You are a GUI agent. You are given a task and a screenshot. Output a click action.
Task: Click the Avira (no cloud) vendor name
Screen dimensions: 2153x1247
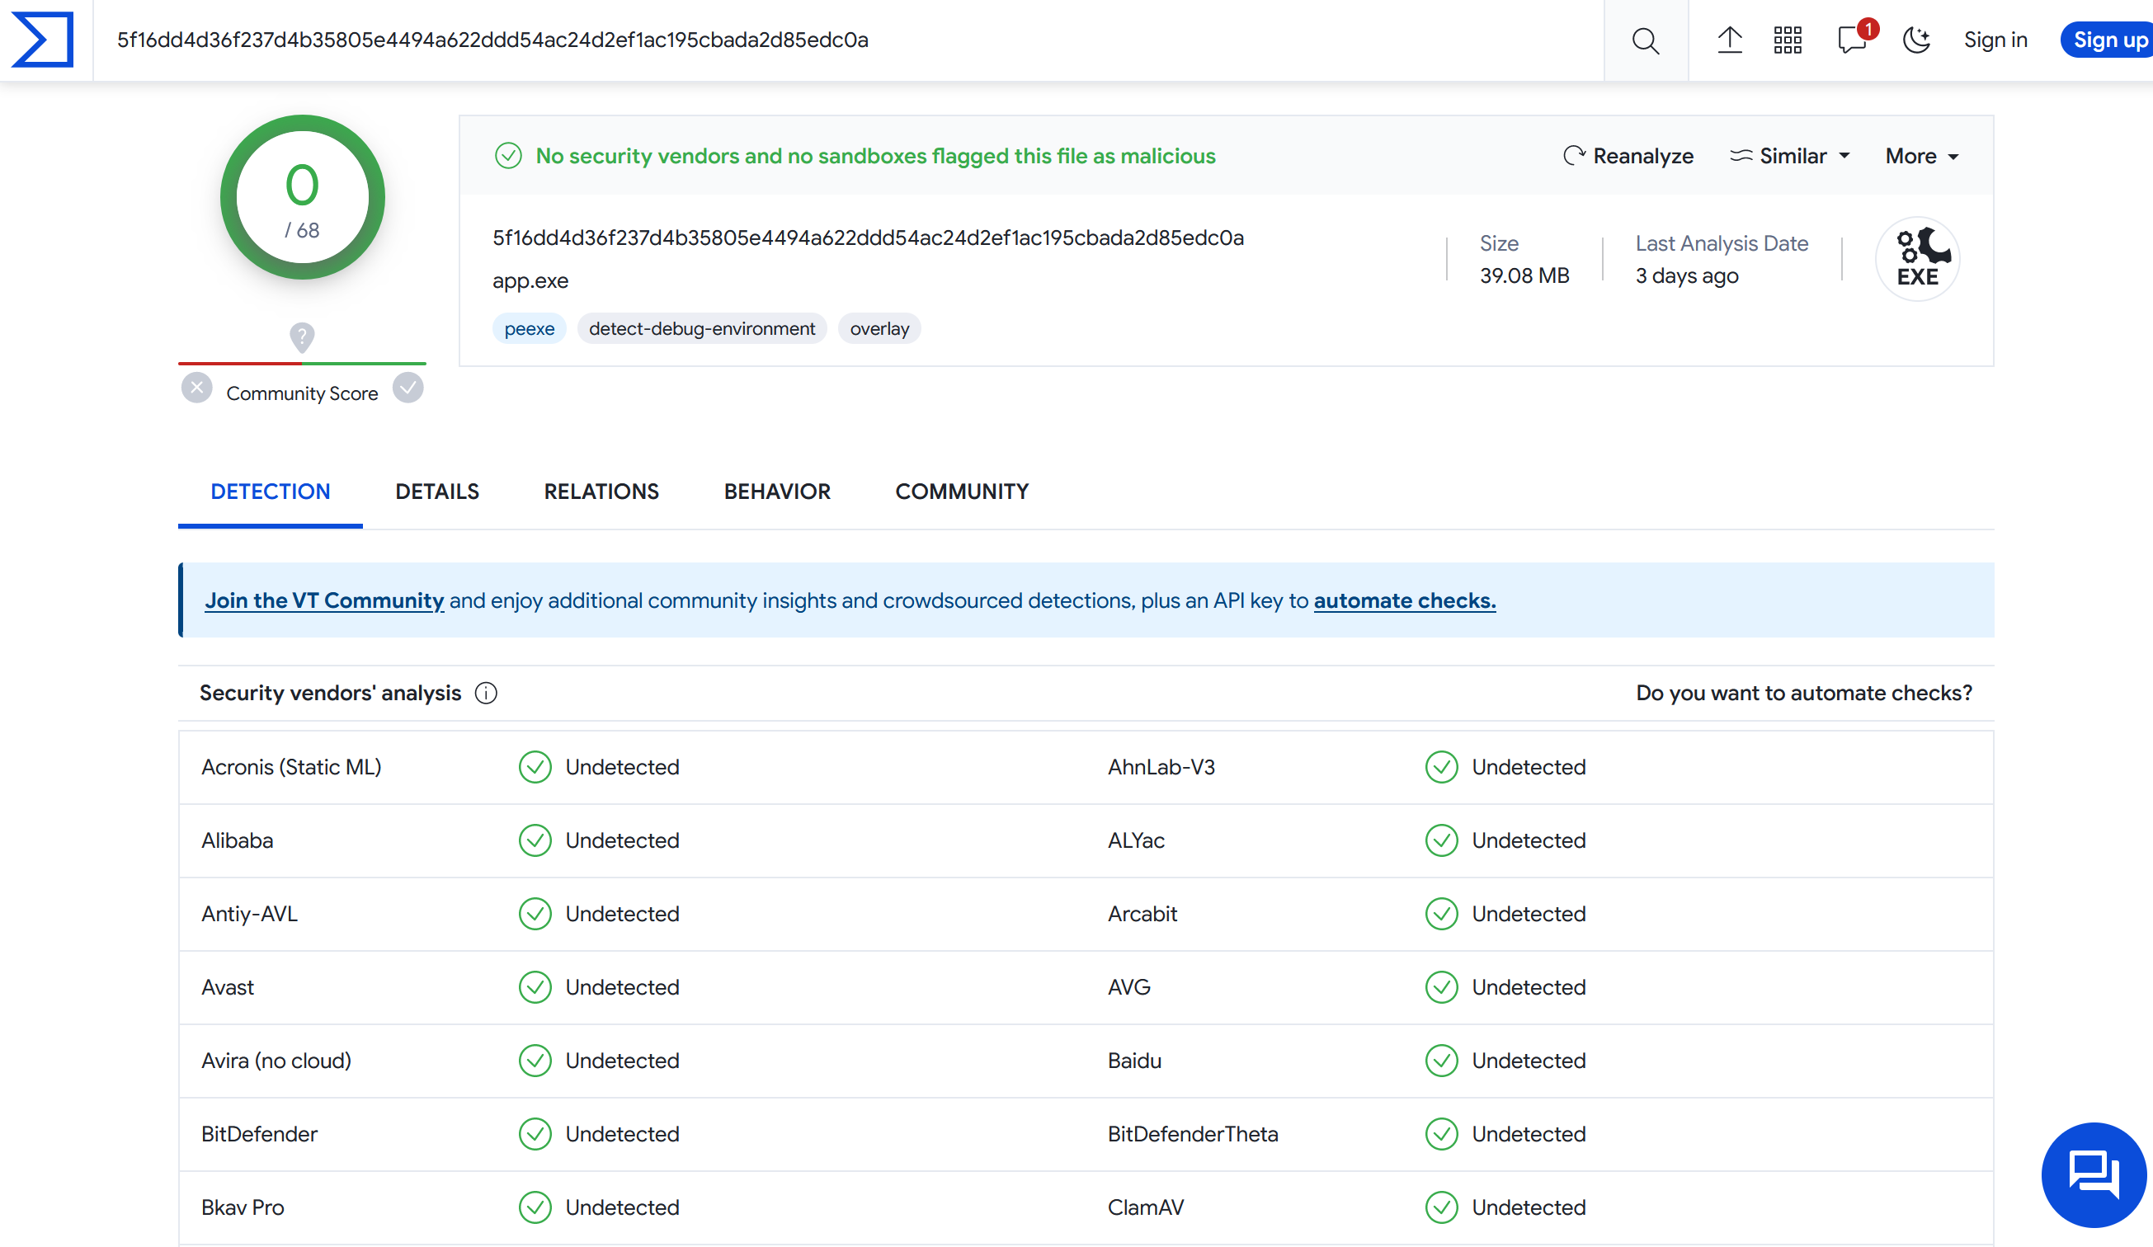pos(276,1061)
